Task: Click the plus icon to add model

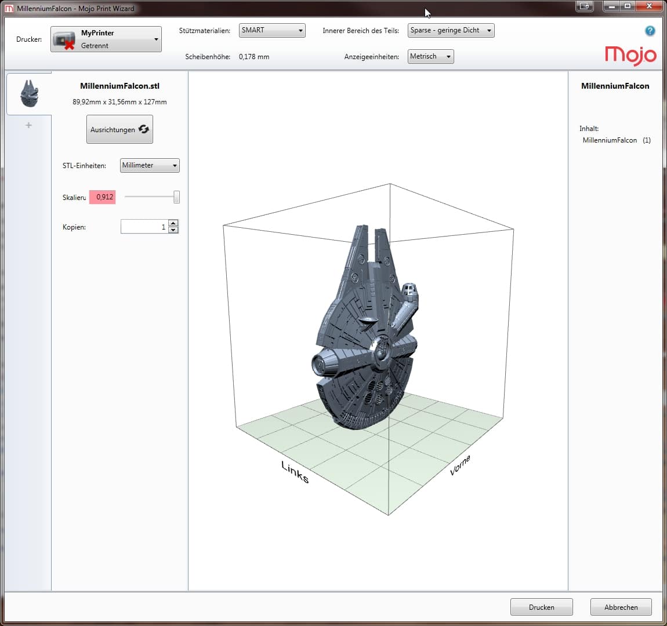Action: click(28, 125)
